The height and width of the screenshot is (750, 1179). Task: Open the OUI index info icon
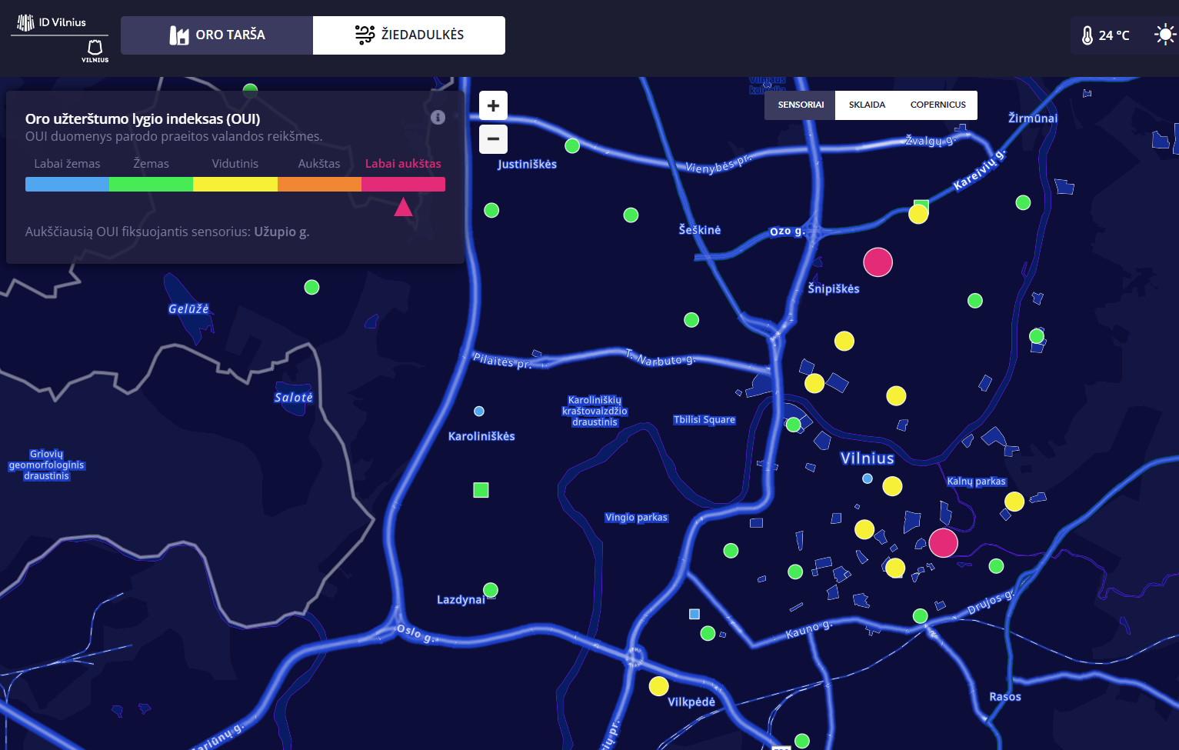438,118
